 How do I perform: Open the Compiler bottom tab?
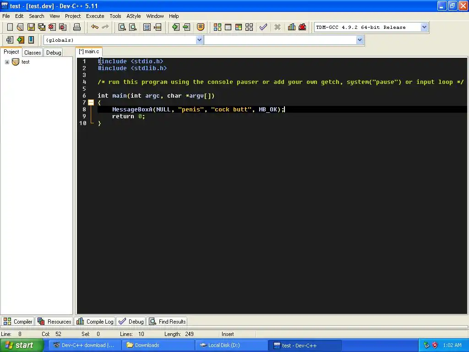click(18, 321)
